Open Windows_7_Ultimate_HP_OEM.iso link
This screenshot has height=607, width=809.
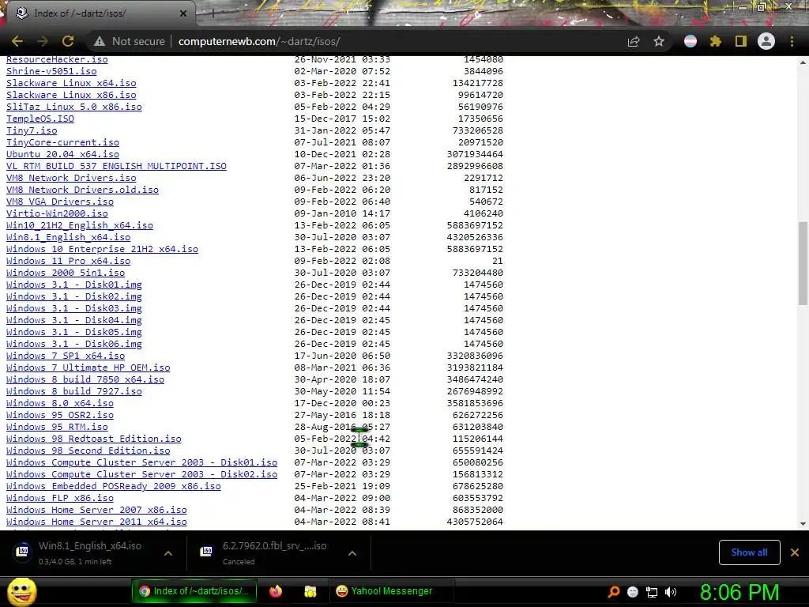coord(88,368)
